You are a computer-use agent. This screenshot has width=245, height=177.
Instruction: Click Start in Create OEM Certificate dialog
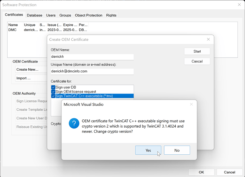click(x=197, y=51)
